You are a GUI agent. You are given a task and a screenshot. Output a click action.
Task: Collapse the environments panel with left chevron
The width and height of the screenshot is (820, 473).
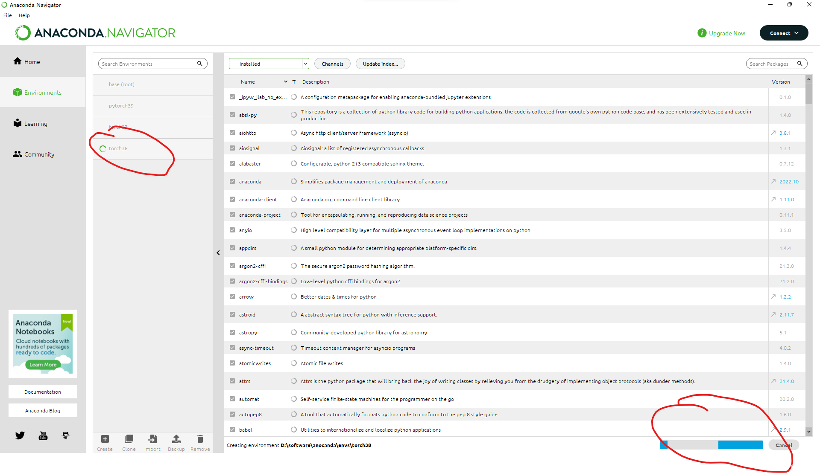(x=218, y=252)
